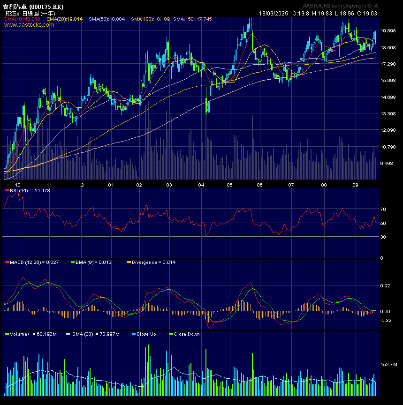
Task: Click the SMA(20):19.014 indicator label
Action: point(65,19)
